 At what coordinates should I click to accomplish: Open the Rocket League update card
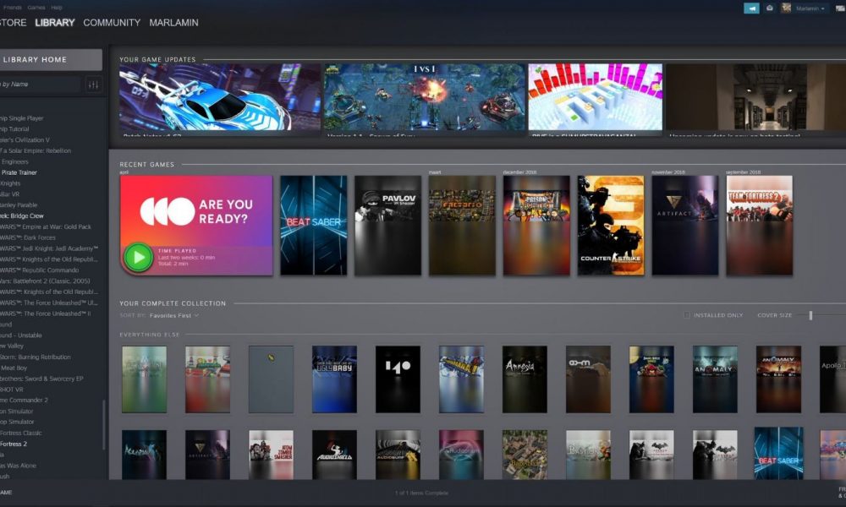tap(220, 100)
